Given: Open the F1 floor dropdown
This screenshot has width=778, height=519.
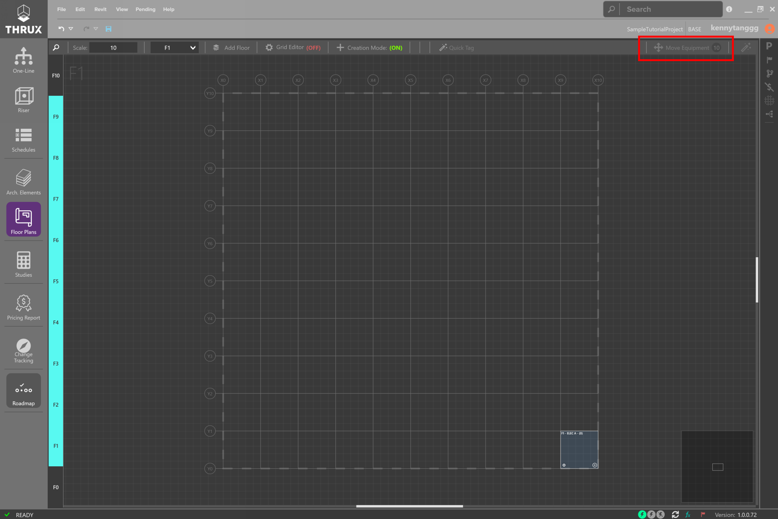Looking at the screenshot, I should pos(175,47).
